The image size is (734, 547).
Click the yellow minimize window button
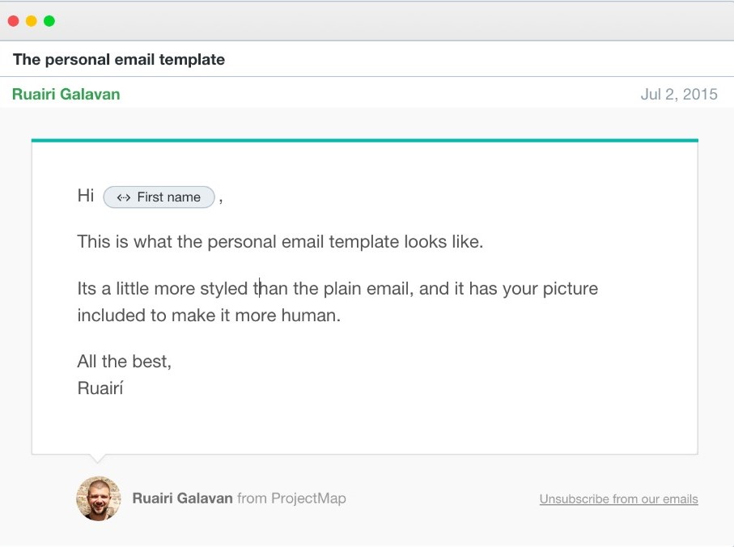(32, 21)
